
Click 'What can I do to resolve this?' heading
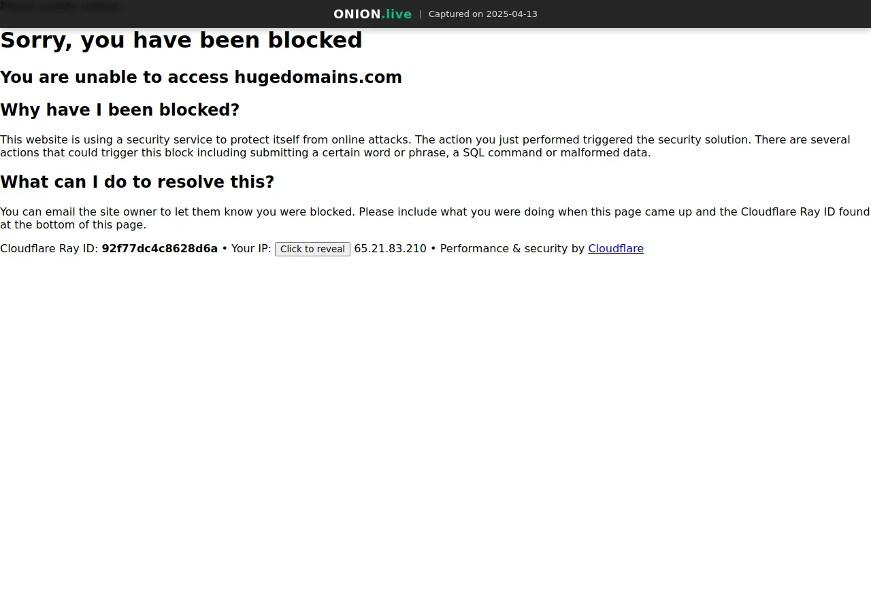pos(137,182)
